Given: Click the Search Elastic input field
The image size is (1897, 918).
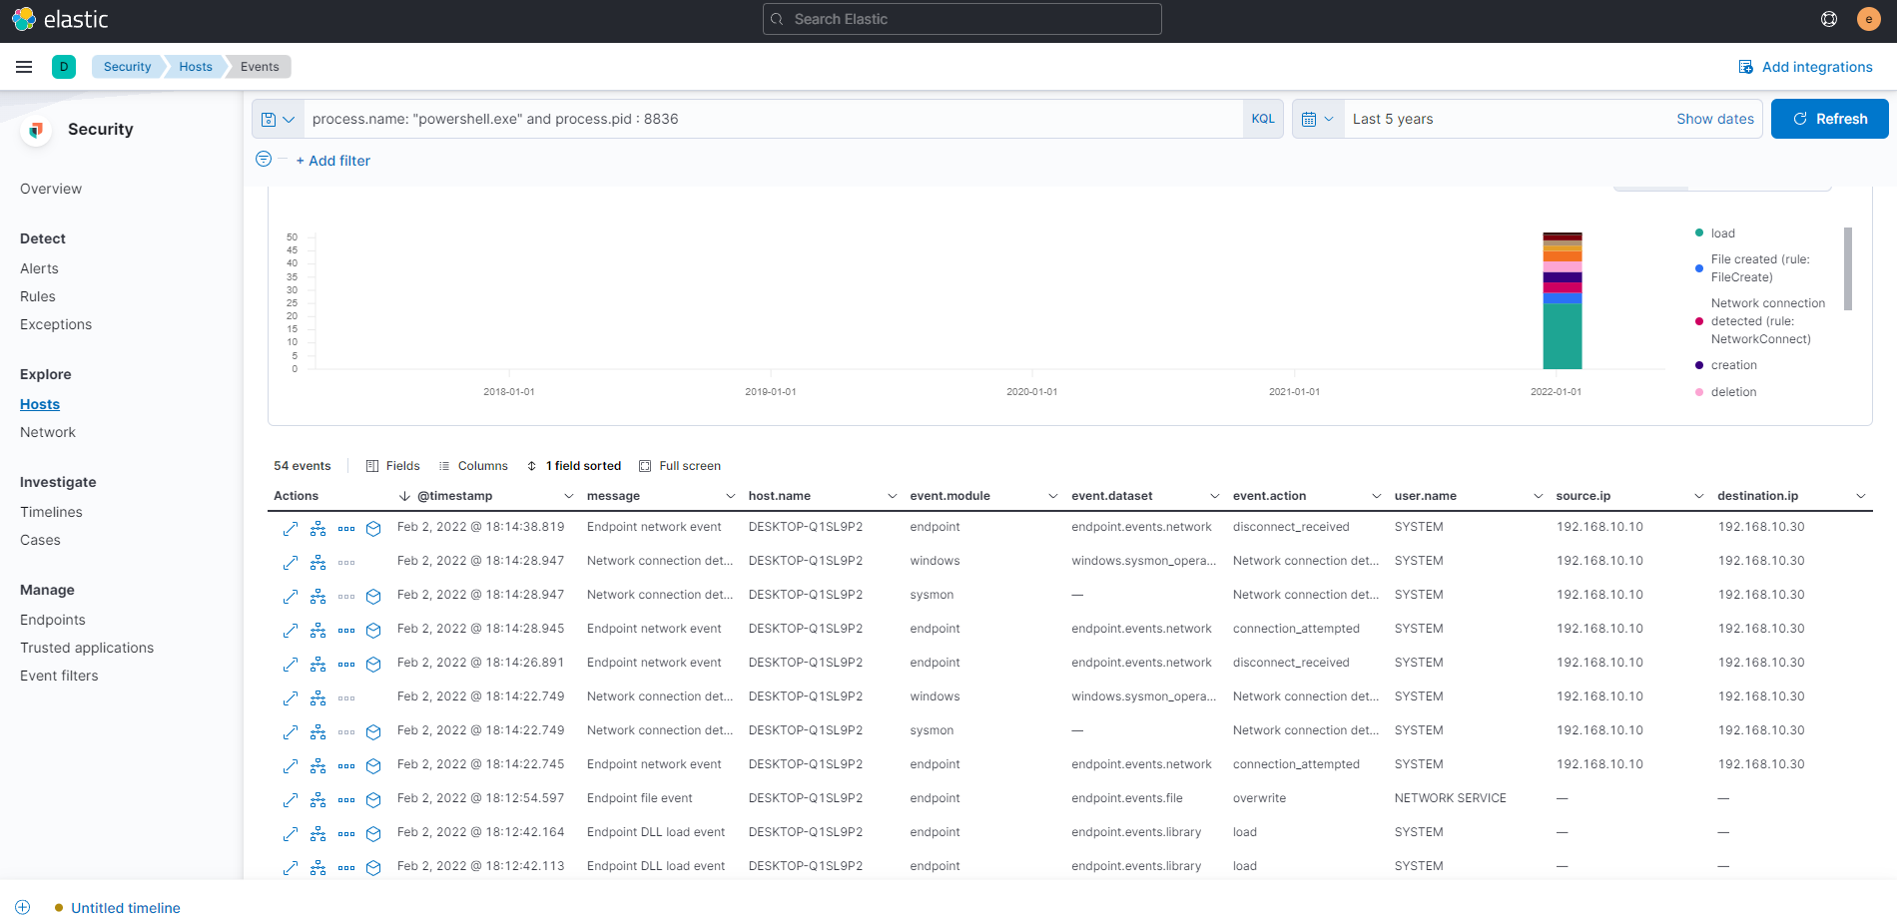Looking at the screenshot, I should point(961,19).
